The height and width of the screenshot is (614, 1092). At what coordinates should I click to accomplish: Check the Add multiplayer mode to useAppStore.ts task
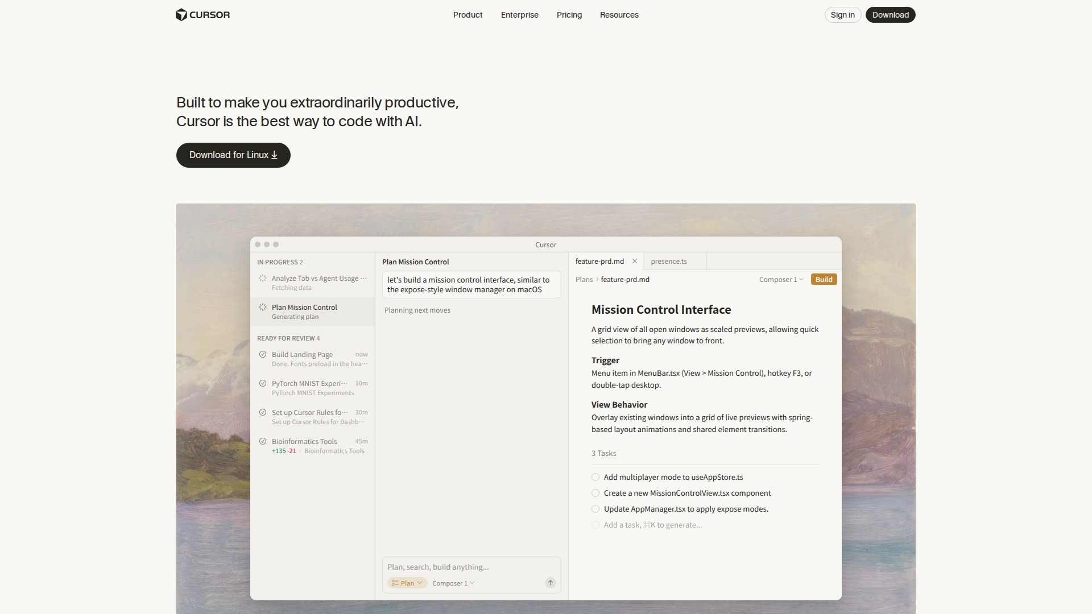click(595, 477)
